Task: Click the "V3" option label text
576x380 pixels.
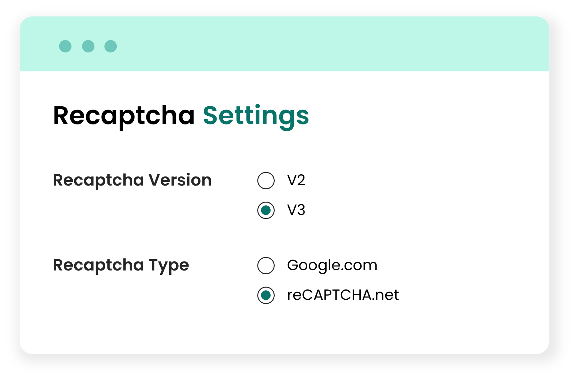Action: tap(296, 210)
